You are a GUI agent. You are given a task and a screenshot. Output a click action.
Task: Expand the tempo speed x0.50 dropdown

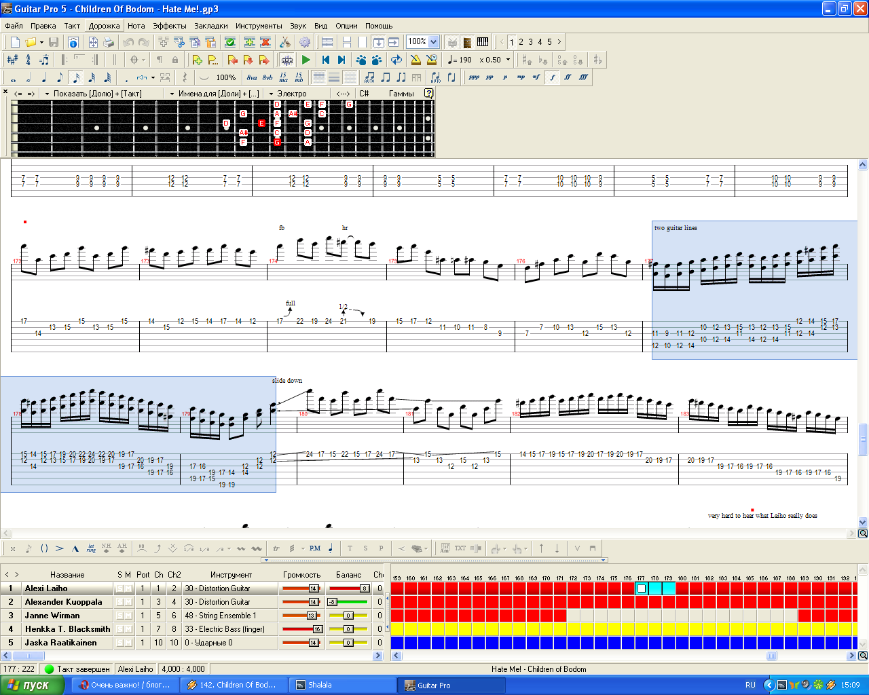508,60
